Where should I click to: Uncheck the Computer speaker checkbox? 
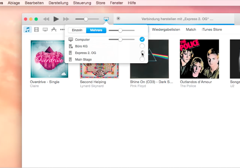[x=142, y=39]
